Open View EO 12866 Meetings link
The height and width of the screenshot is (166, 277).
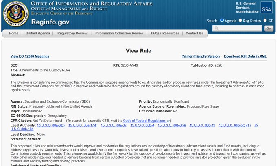tap(30, 56)
